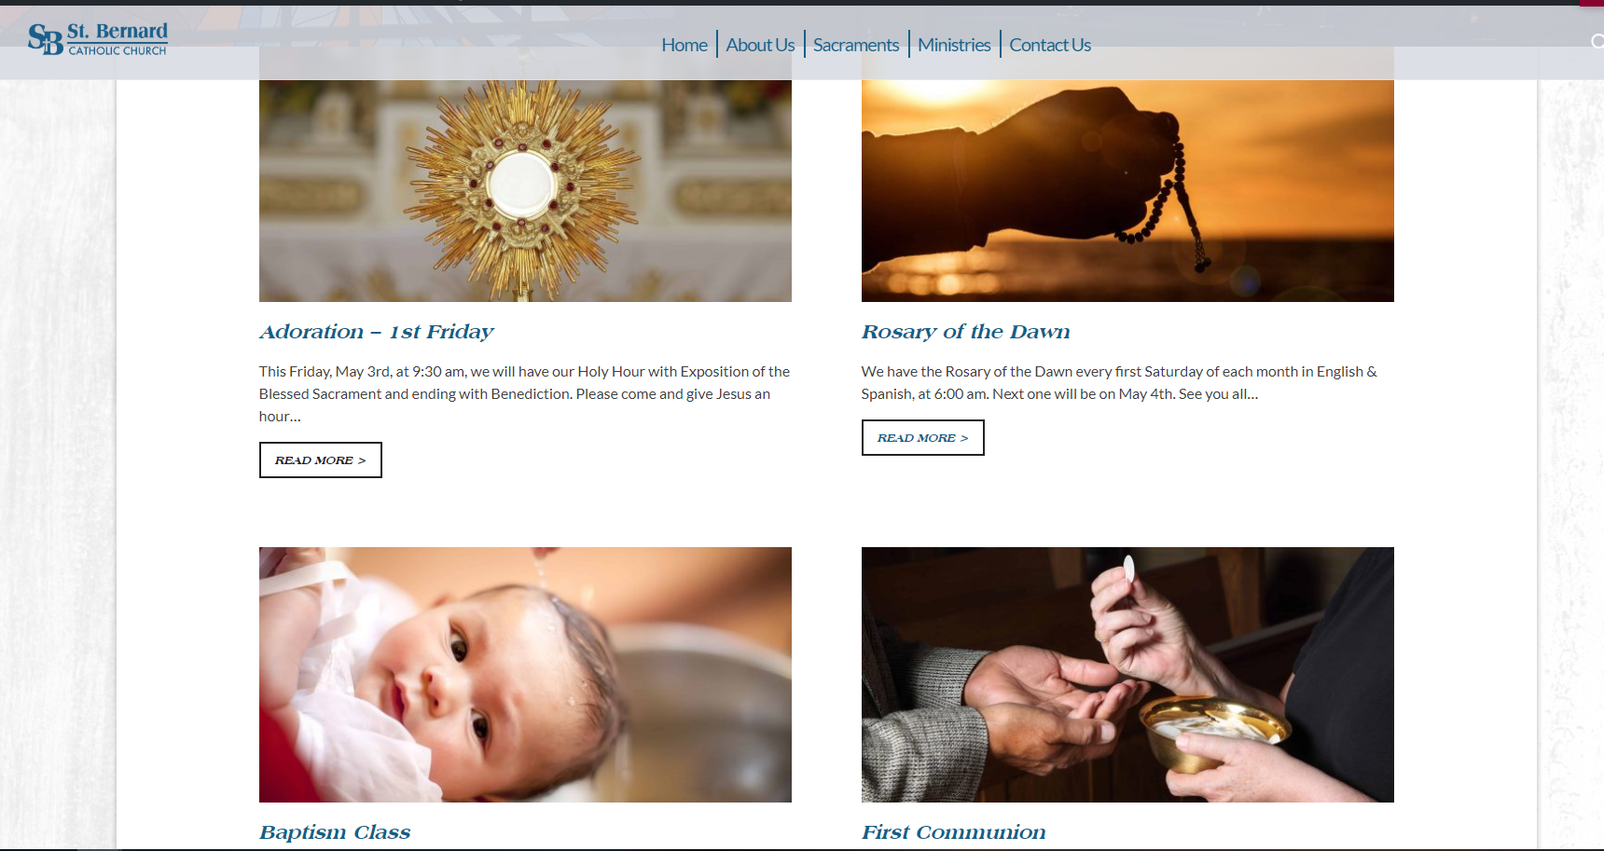Click the Rosary post excerpt text
The height and width of the screenshot is (851, 1604).
[x=1119, y=382]
